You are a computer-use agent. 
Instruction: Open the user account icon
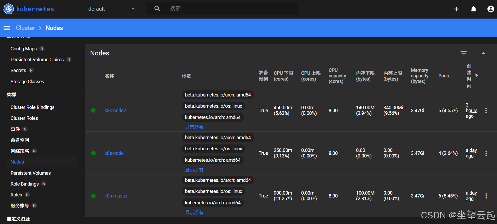pos(491,9)
